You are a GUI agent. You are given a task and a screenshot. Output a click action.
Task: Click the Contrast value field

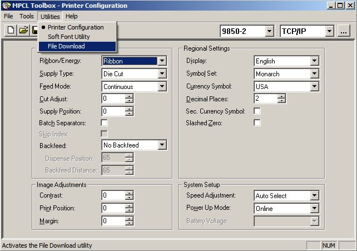113,195
